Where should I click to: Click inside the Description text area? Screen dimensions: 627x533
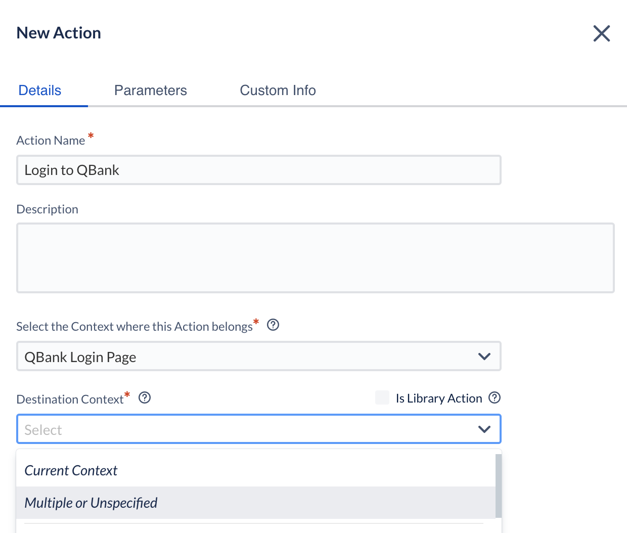pyautogui.click(x=315, y=258)
